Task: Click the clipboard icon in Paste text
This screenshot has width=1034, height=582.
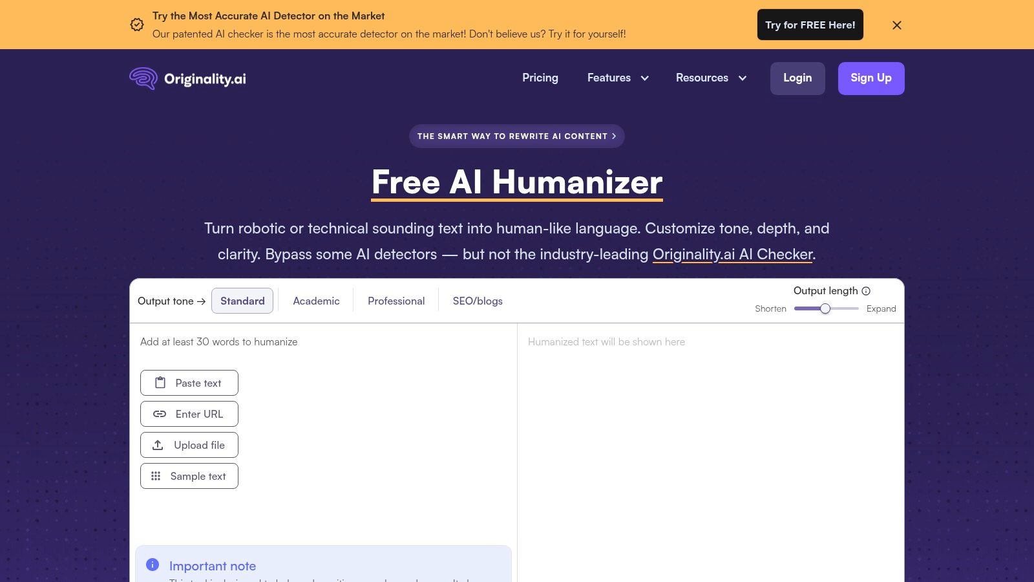Action: click(x=160, y=383)
